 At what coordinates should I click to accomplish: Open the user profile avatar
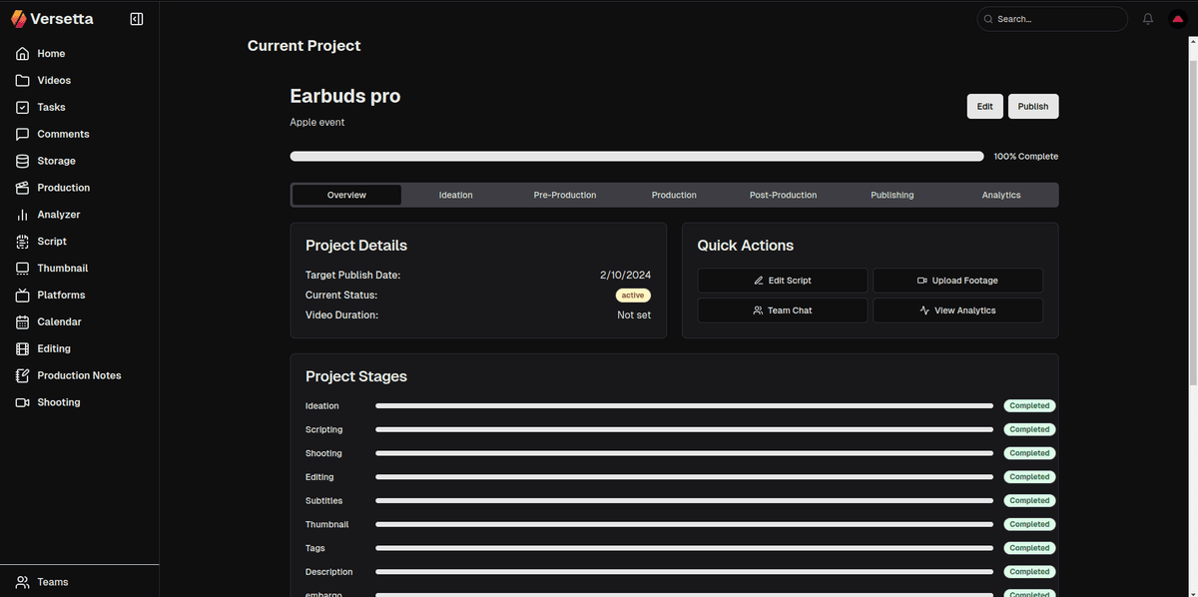click(x=1176, y=19)
